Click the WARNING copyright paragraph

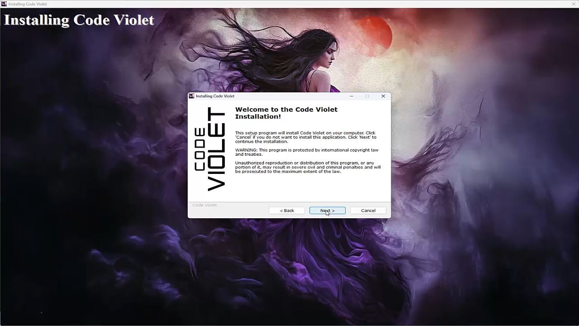(306, 152)
